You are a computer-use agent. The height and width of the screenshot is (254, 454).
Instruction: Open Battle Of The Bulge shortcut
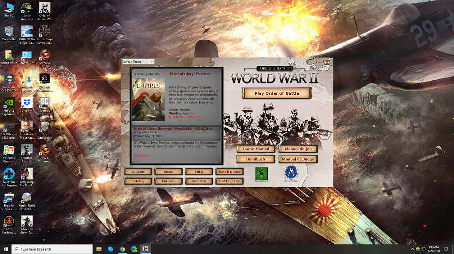tap(27, 35)
